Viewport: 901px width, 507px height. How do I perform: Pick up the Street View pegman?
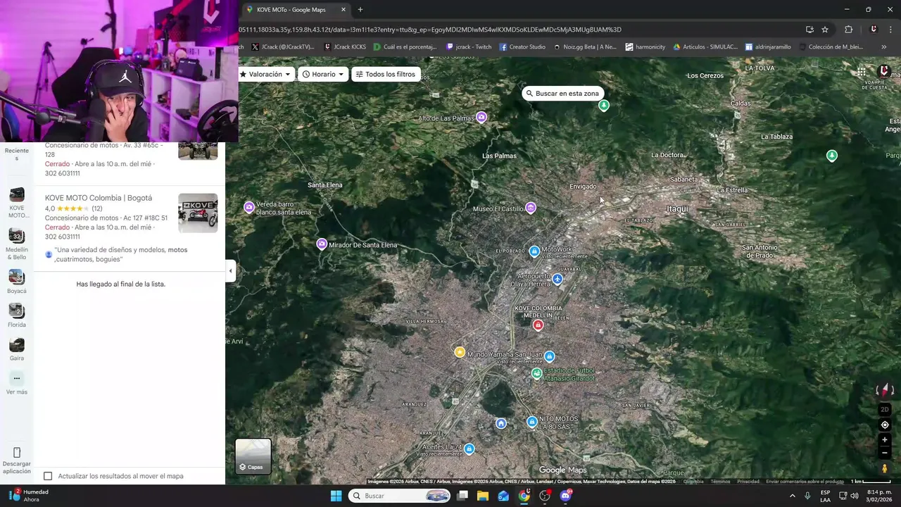coord(885,468)
